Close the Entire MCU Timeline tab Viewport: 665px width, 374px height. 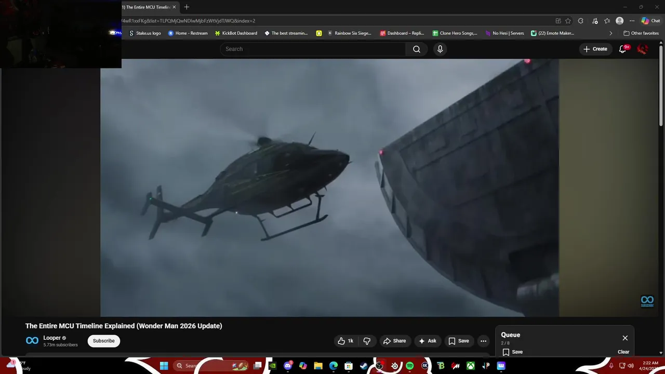(174, 7)
